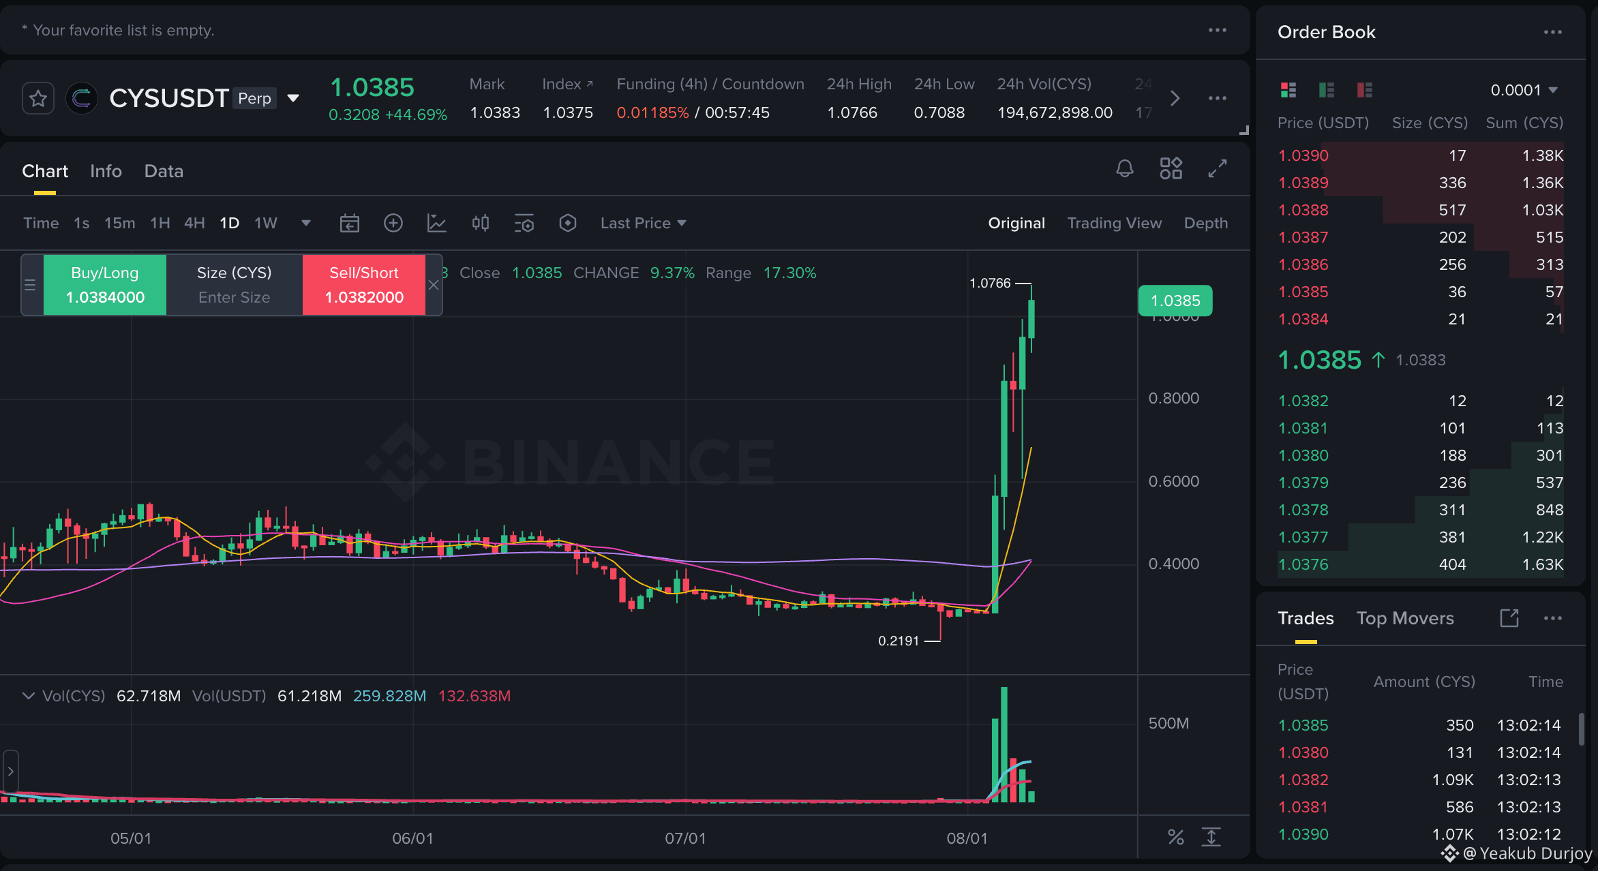Open Trades panel three-dot menu
This screenshot has width=1598, height=871.
click(1552, 618)
